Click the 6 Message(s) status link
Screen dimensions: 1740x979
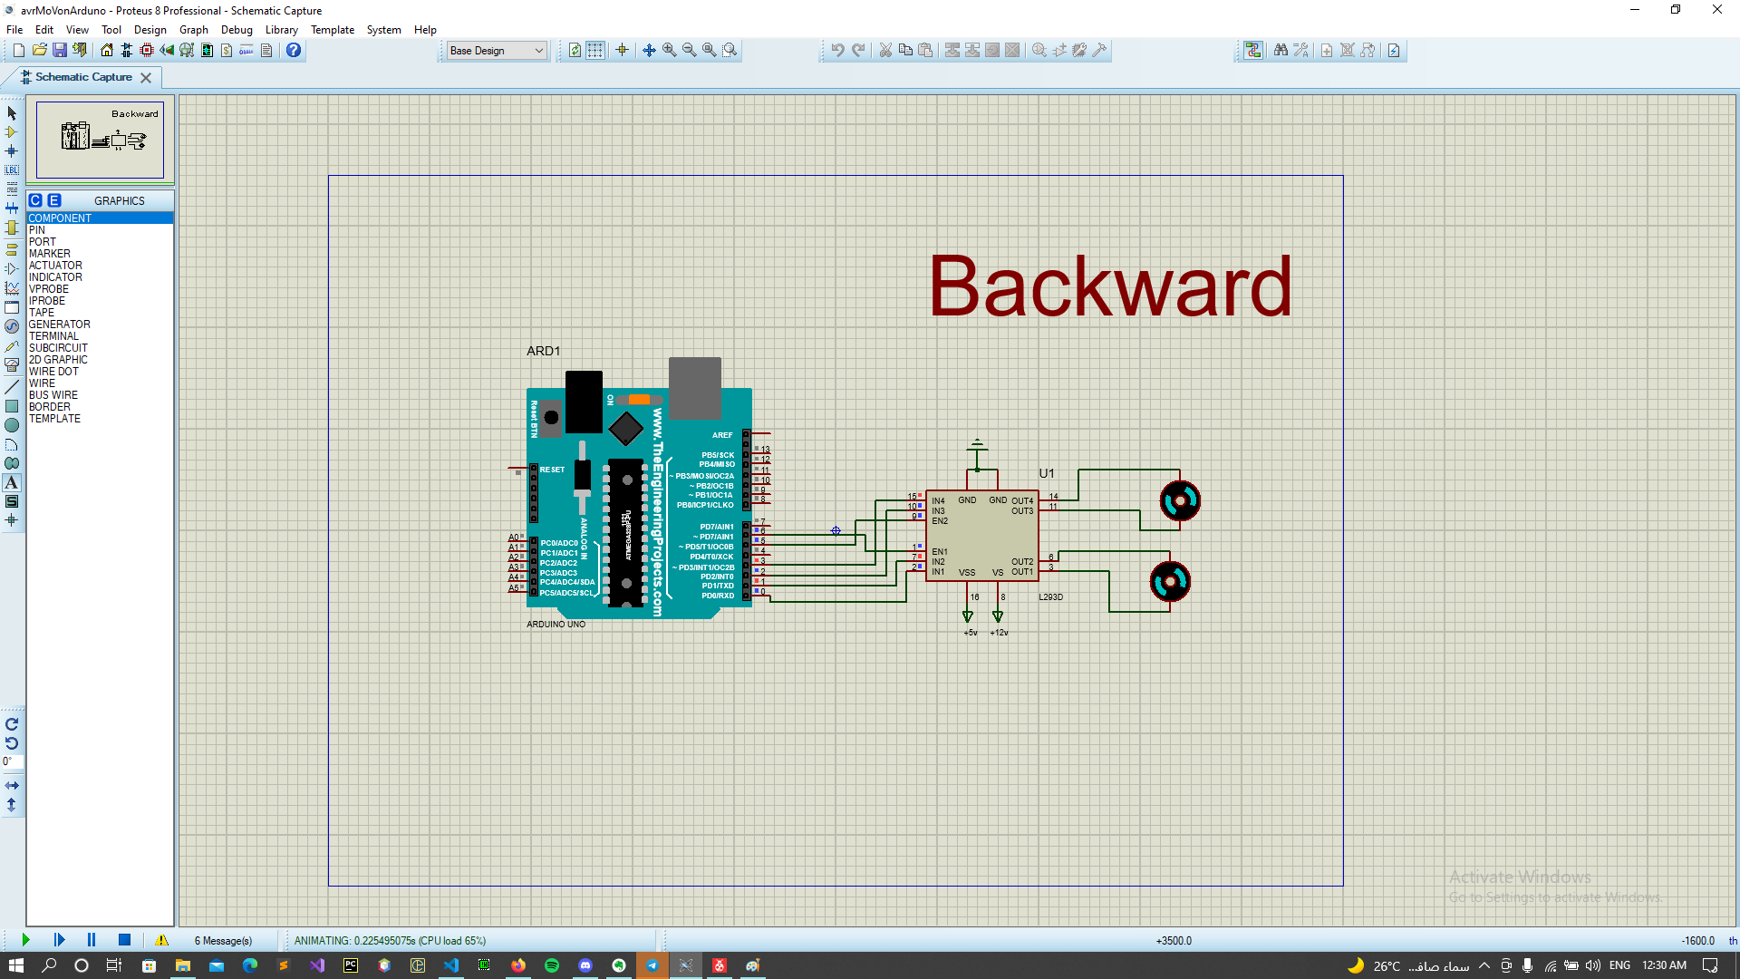223,941
